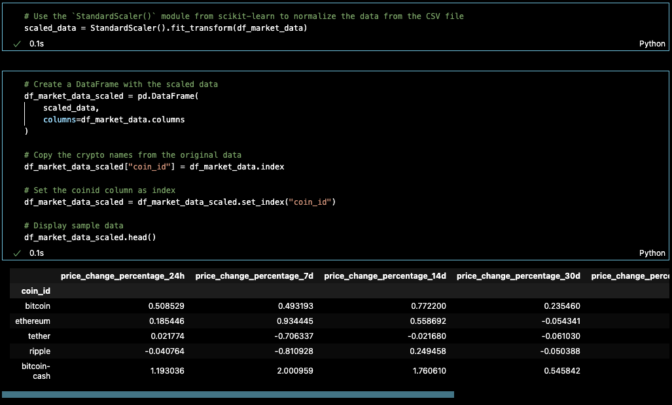The image size is (672, 405).
Task: Select the ethereum row label
Action: pyautogui.click(x=33, y=321)
